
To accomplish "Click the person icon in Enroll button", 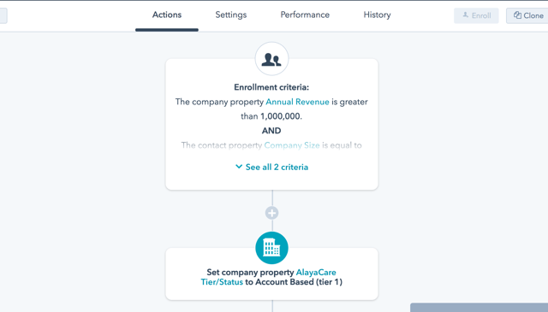I will click(465, 15).
